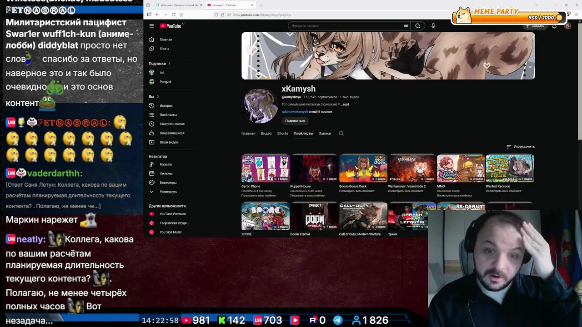This screenshot has height=327, width=582.
Task: Click the site info lock icon in address bar
Action: point(222,15)
